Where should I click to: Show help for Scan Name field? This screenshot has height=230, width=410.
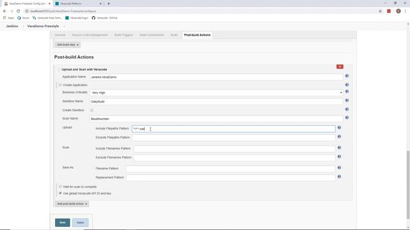(x=347, y=118)
